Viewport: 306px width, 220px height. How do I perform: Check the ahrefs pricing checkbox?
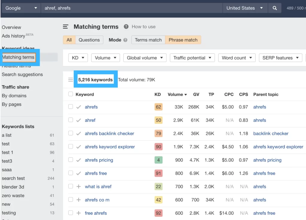[71, 160]
